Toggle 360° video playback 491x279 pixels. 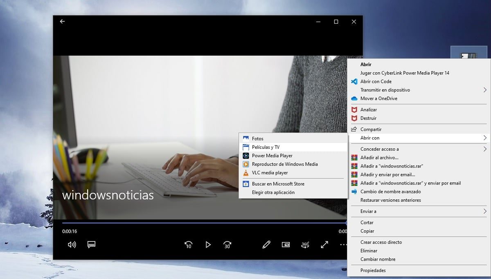305,244
